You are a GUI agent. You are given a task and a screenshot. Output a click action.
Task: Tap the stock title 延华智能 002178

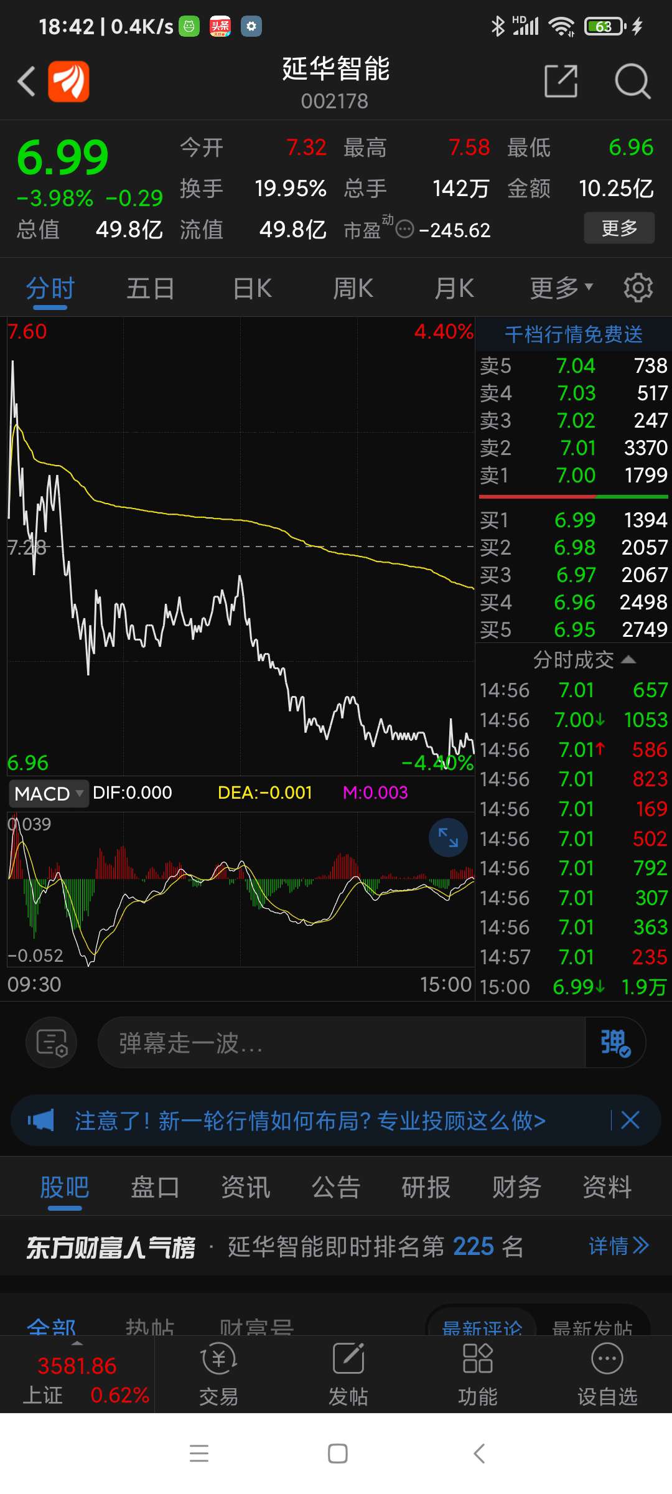pos(335,82)
